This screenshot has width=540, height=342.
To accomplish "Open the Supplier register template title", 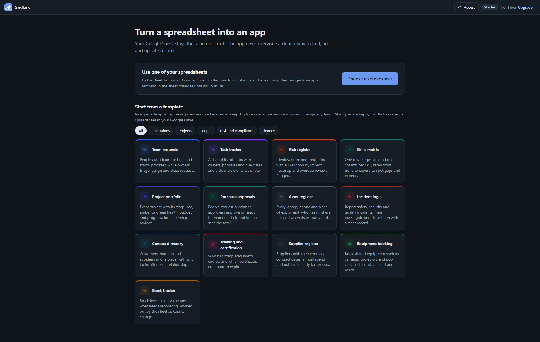I will coord(303,244).
